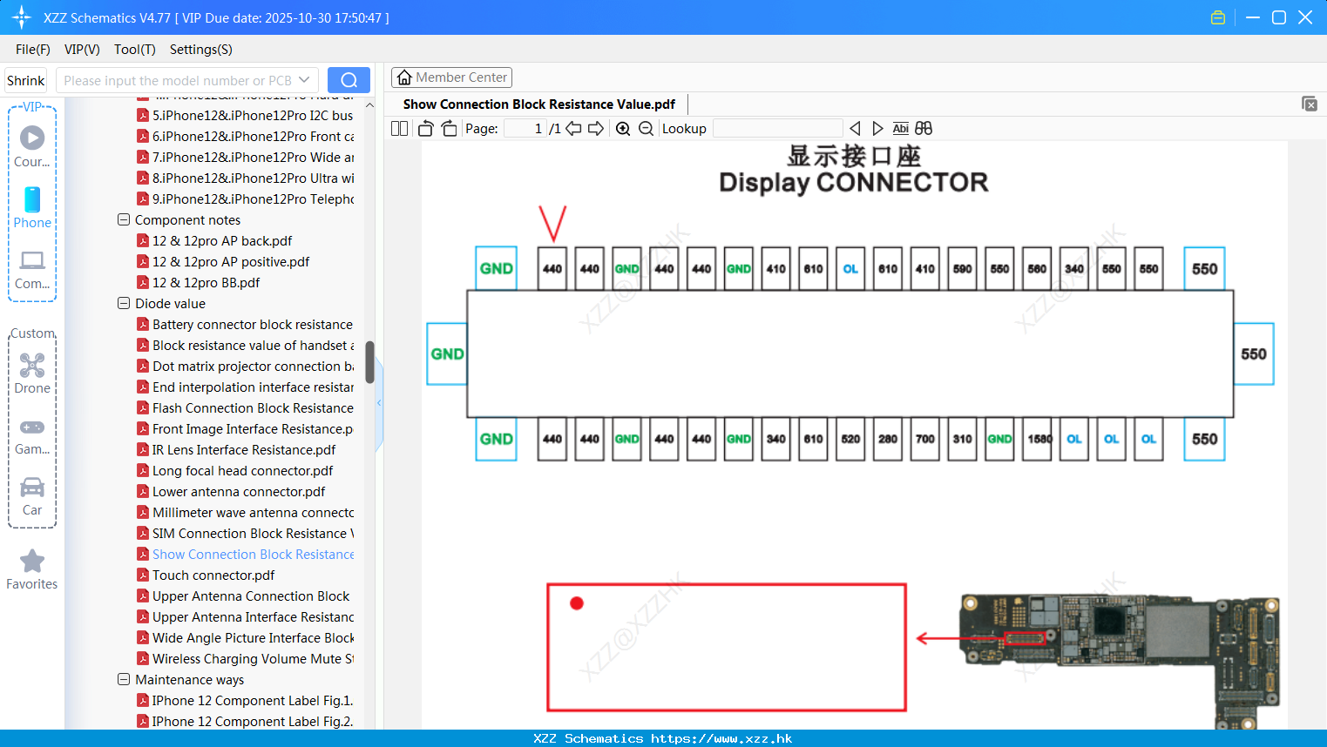1327x747 pixels.
Task: Open Wireless Charging Volume Mute file
Action: tap(245, 658)
